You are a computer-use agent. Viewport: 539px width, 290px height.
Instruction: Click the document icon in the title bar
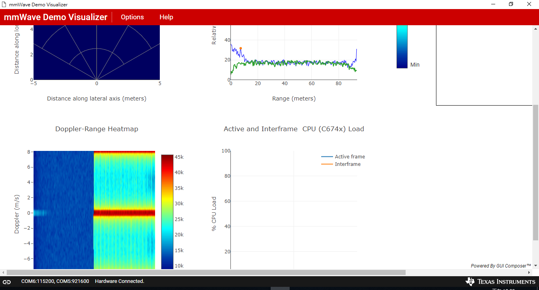pos(4,4)
